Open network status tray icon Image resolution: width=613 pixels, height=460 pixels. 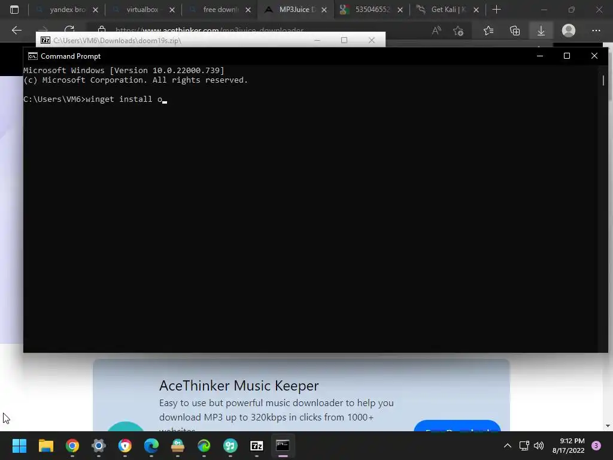524,446
